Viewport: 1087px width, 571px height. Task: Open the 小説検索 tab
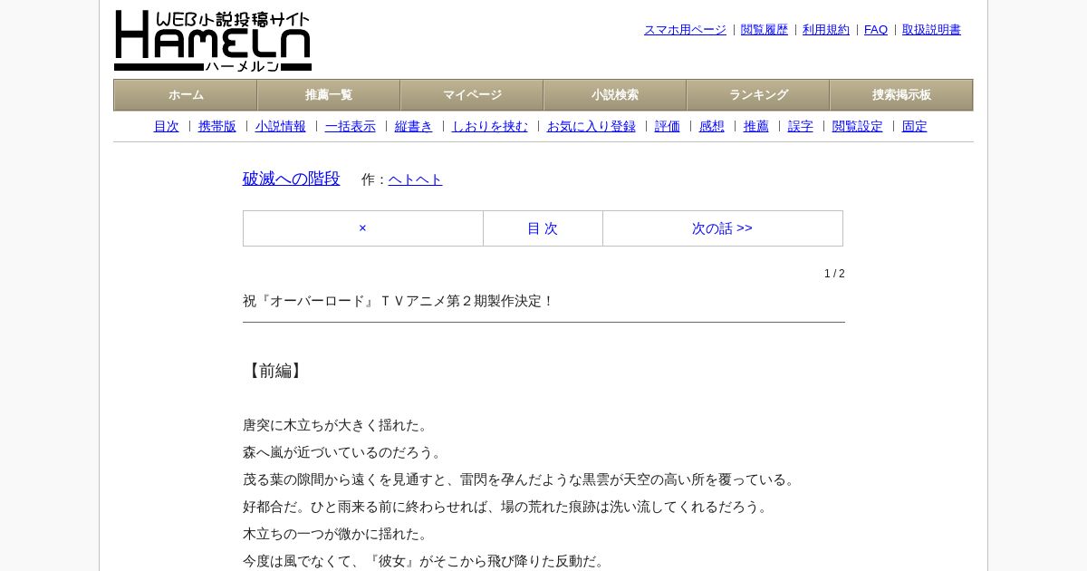615,95
